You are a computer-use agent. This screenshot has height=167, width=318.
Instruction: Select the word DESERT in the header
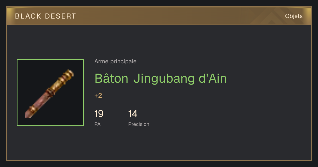[x=60, y=16]
